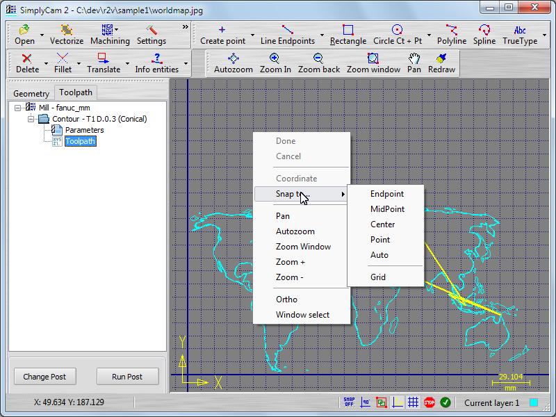Click the red STOP icon in status bar
Image resolution: width=556 pixels, height=417 pixels.
pyautogui.click(x=430, y=402)
